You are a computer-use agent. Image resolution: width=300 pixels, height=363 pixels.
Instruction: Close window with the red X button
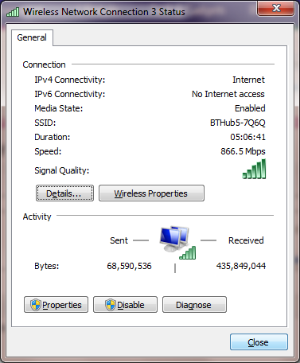(x=275, y=8)
